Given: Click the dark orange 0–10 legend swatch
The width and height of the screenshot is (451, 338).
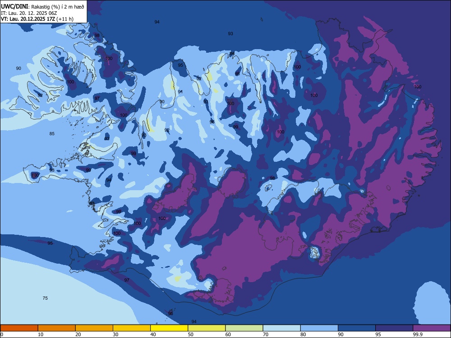Looking at the screenshot, I should [19, 328].
